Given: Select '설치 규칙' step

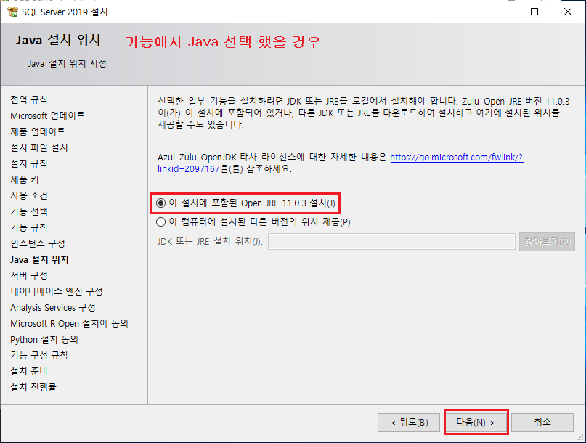Looking at the screenshot, I should (29, 163).
